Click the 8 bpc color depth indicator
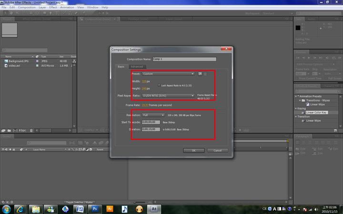The image size is (343, 214). tap(22, 130)
